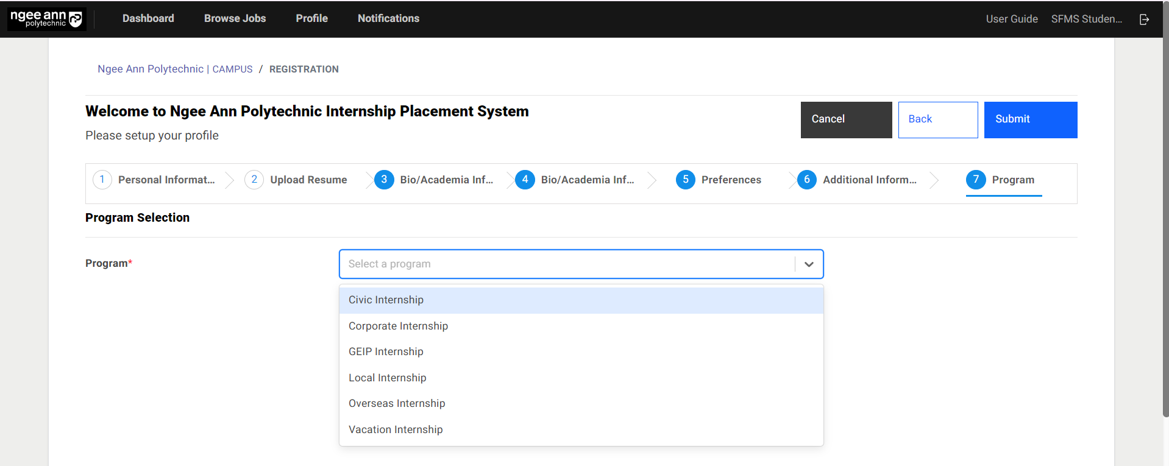Click step 7 circle for Program

[x=975, y=180]
